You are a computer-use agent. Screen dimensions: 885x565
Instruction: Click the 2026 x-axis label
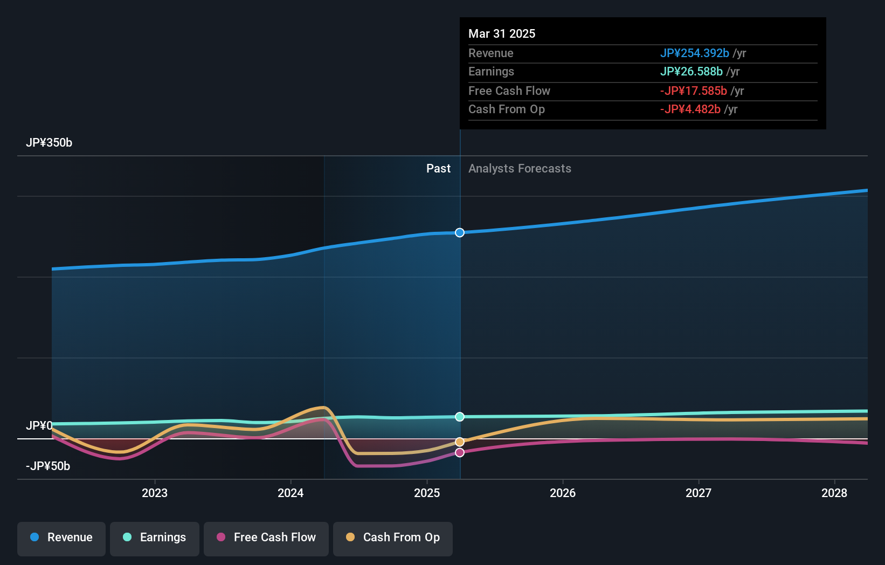563,493
